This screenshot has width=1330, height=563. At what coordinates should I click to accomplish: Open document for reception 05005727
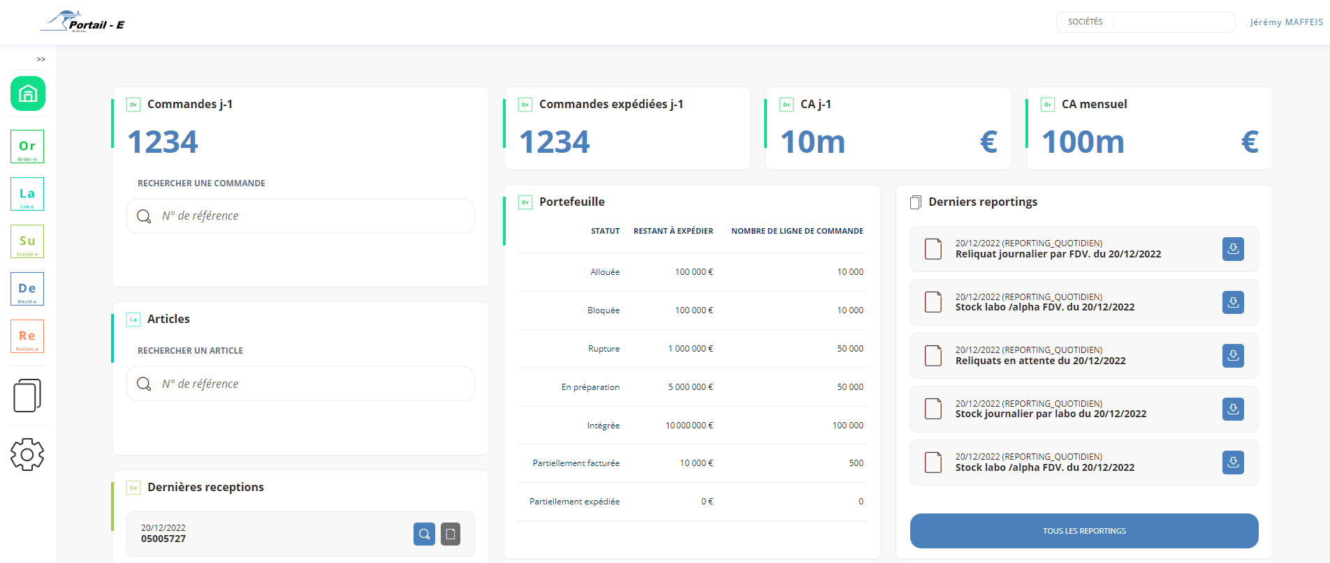[451, 534]
